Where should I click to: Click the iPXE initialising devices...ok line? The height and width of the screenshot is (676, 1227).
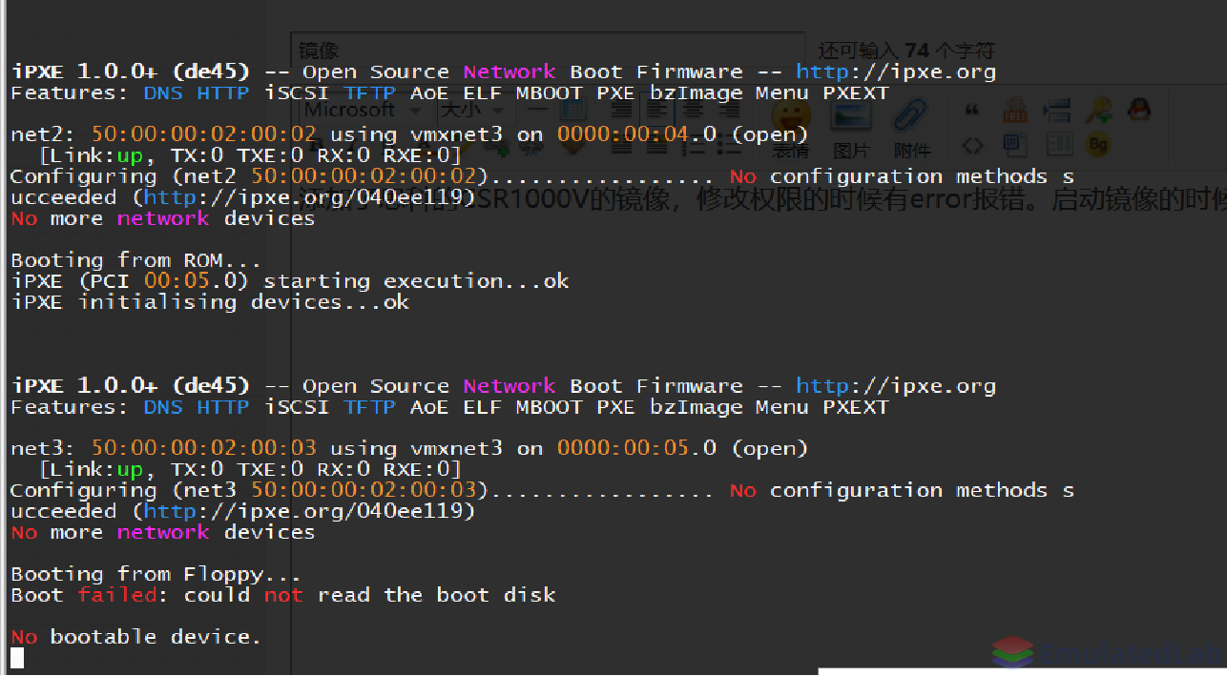[210, 302]
